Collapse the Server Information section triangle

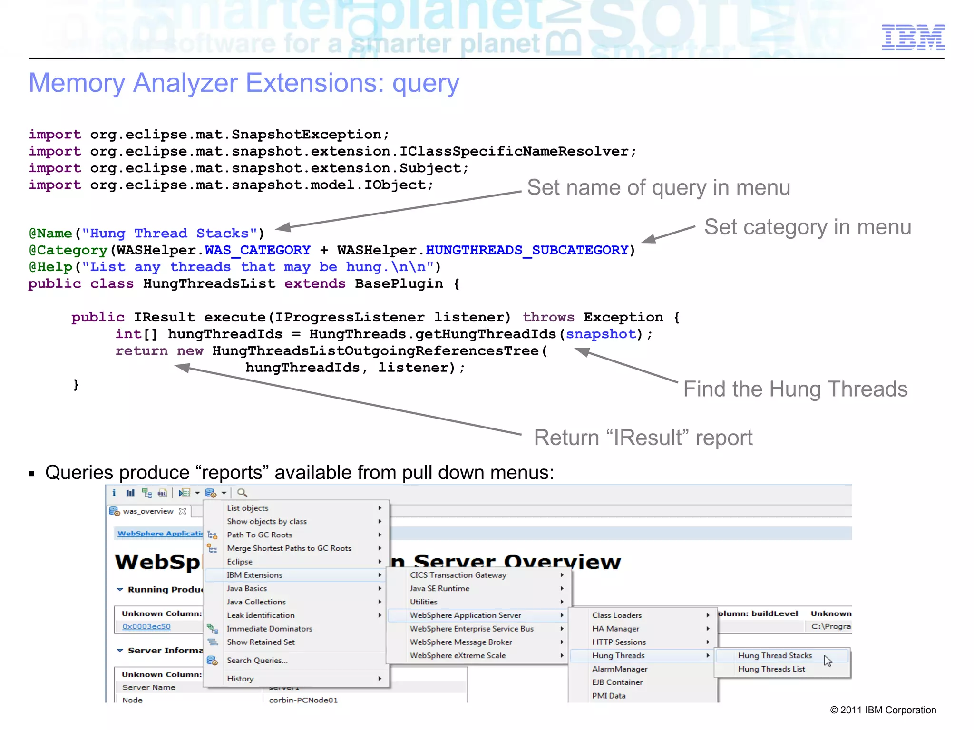click(x=120, y=650)
